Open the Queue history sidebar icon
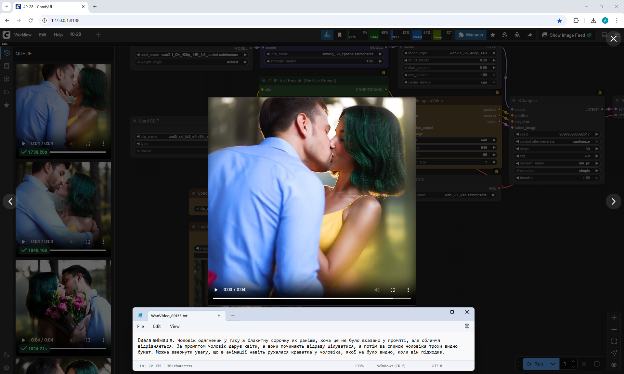The width and height of the screenshot is (624, 374). click(x=6, y=53)
